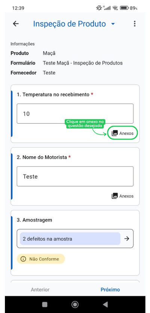The image size is (150, 313).
Task: Tap the Android recent apps square button
Action: point(45,304)
